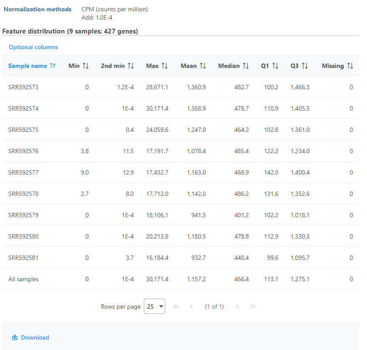Select sample name SRR592578
The height and width of the screenshot is (350, 367).
click(24, 194)
